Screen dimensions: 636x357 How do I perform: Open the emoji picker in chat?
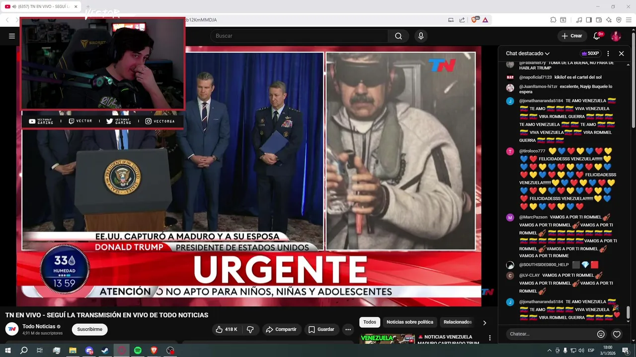point(601,334)
